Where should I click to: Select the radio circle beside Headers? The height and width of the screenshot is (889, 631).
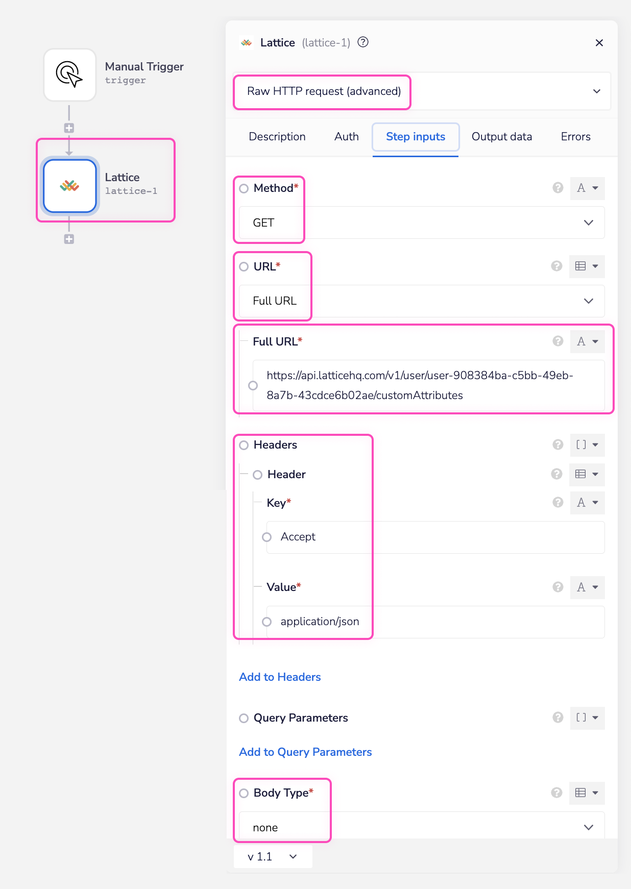(x=244, y=445)
